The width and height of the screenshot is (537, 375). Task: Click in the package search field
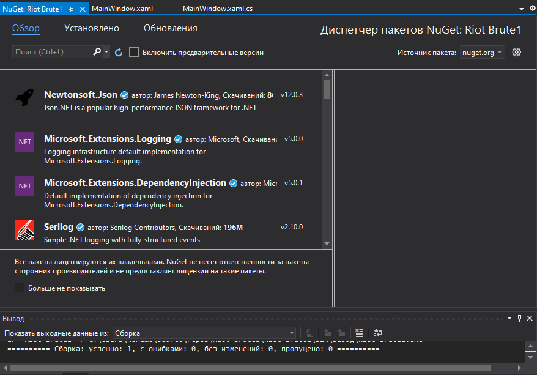tap(52, 52)
